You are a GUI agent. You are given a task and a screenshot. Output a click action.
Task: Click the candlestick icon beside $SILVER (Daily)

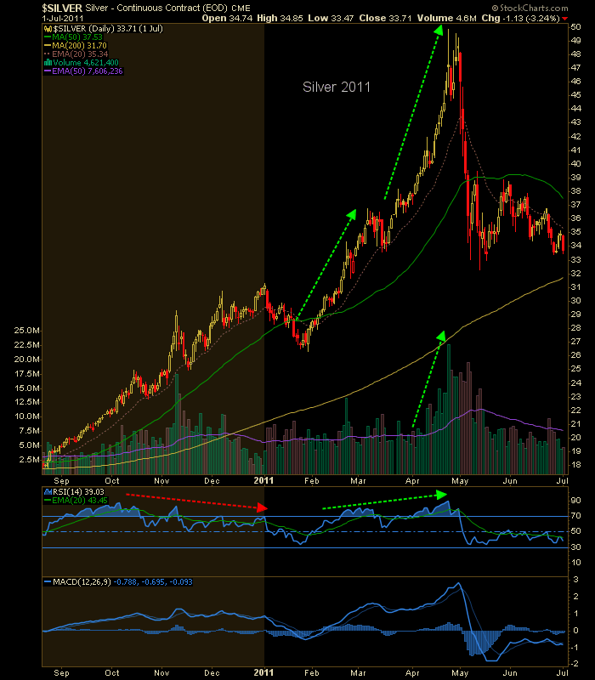[x=48, y=29]
